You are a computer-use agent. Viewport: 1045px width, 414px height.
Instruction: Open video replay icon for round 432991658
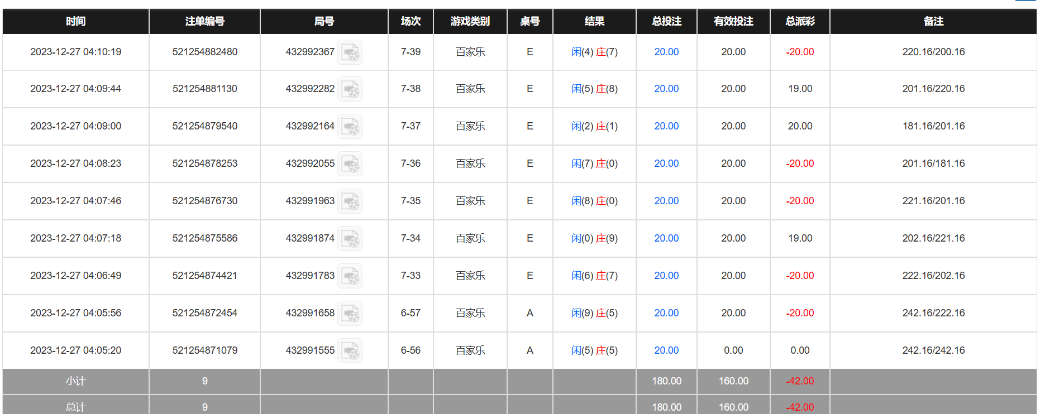tap(350, 314)
